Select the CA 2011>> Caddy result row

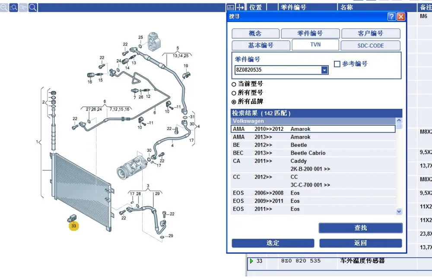pyautogui.click(x=313, y=161)
